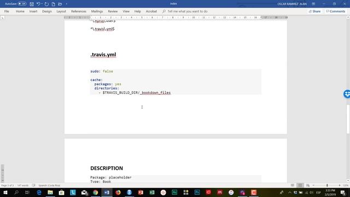Switch to the Review ribbon tab
The width and height of the screenshot is (350, 197).
pyautogui.click(x=113, y=11)
